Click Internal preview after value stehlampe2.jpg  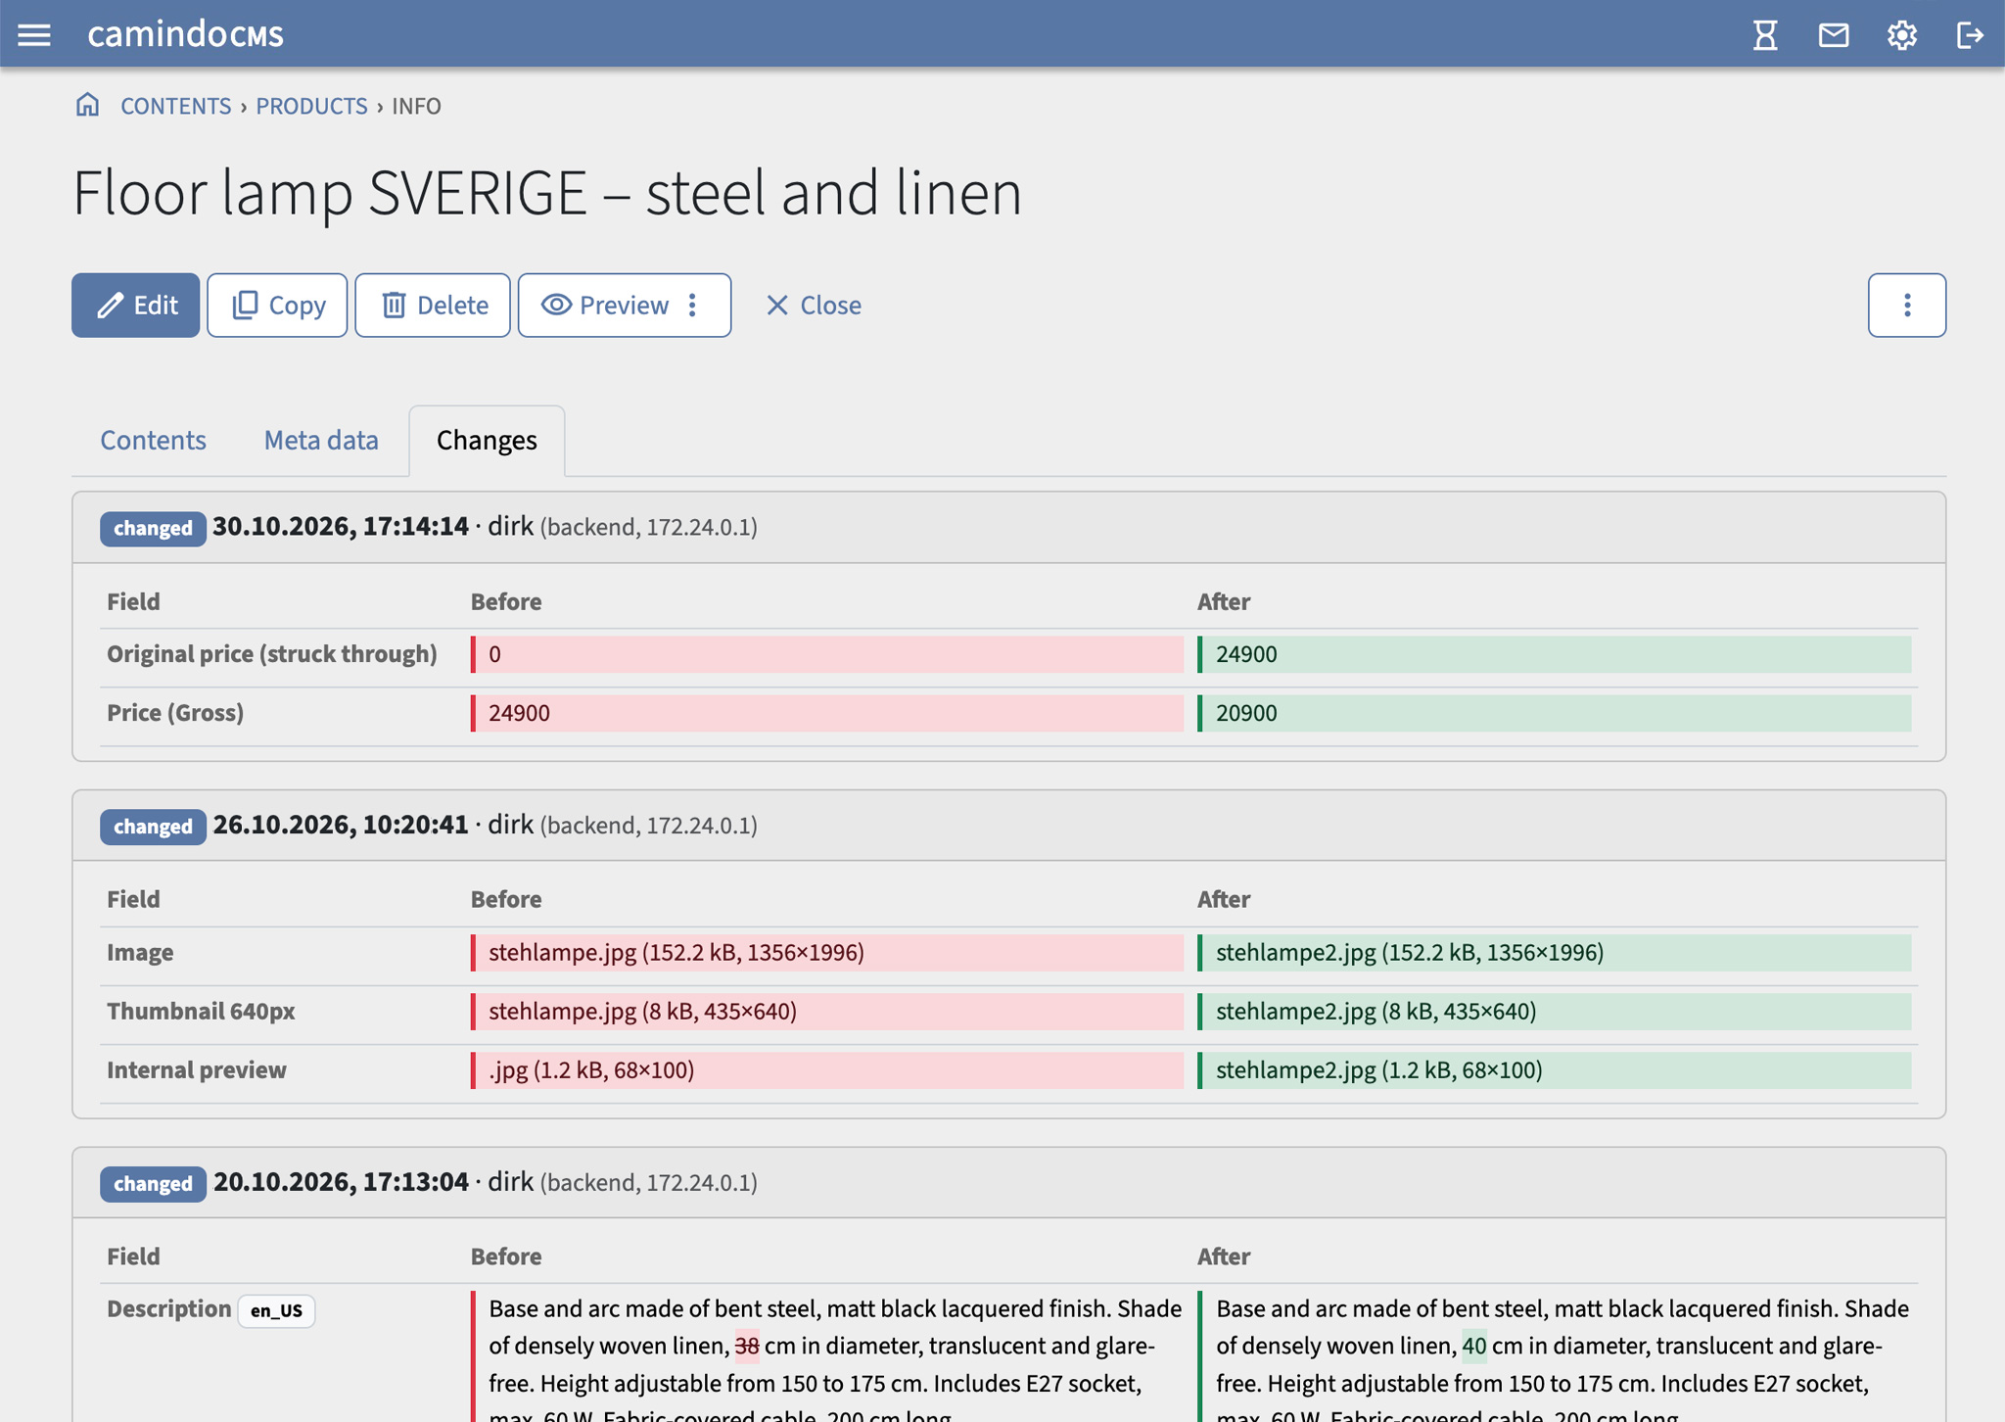tap(1555, 1070)
